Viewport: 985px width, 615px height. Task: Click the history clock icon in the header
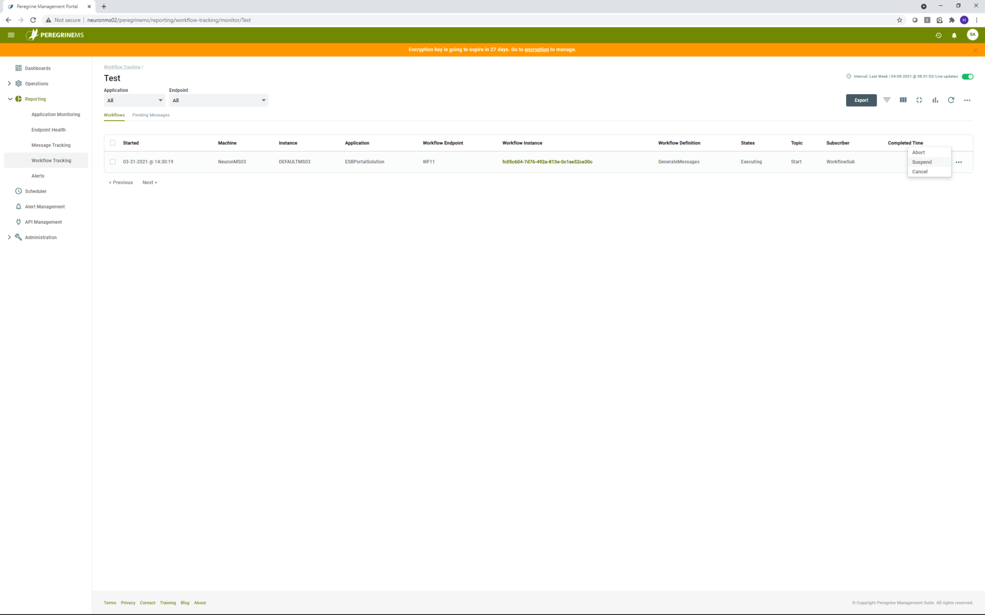pos(938,35)
